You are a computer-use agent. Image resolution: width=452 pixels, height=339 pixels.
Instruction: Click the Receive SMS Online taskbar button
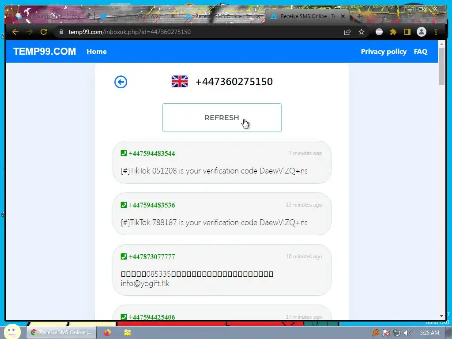[61, 332]
